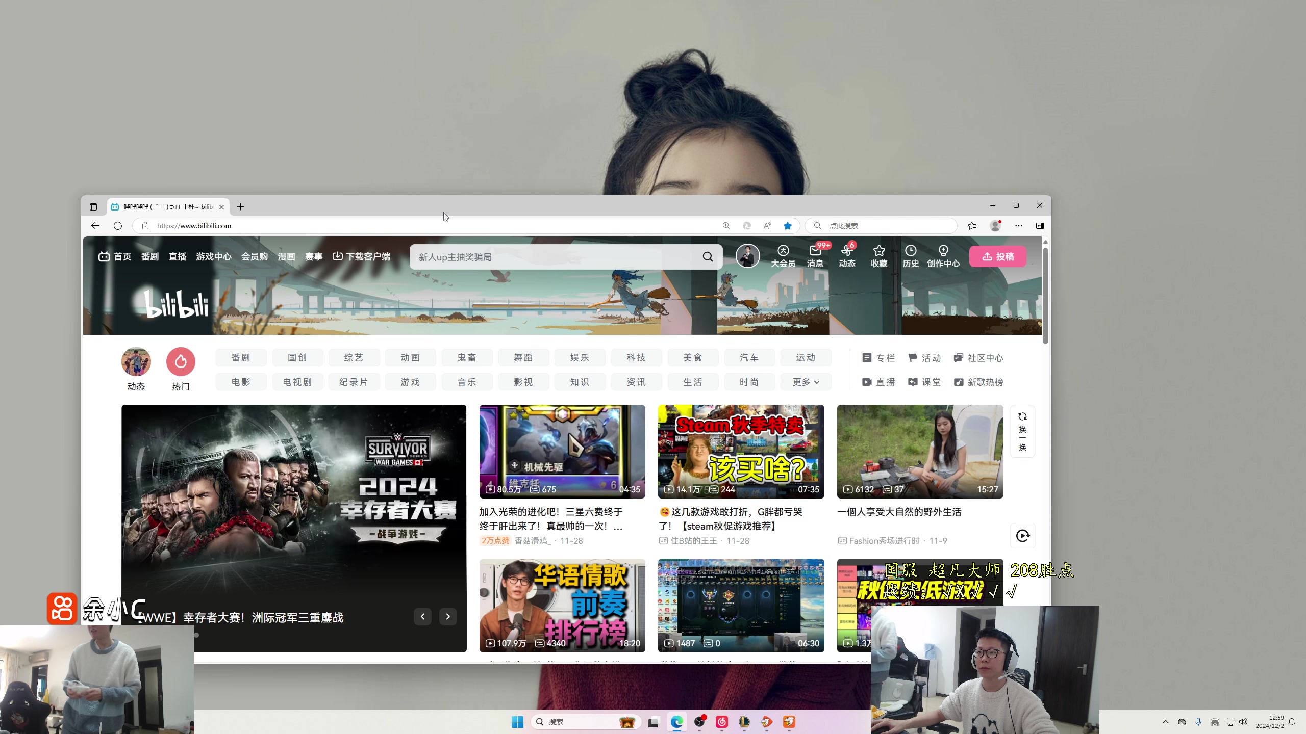Open the 消息 messages icon

tap(815, 256)
